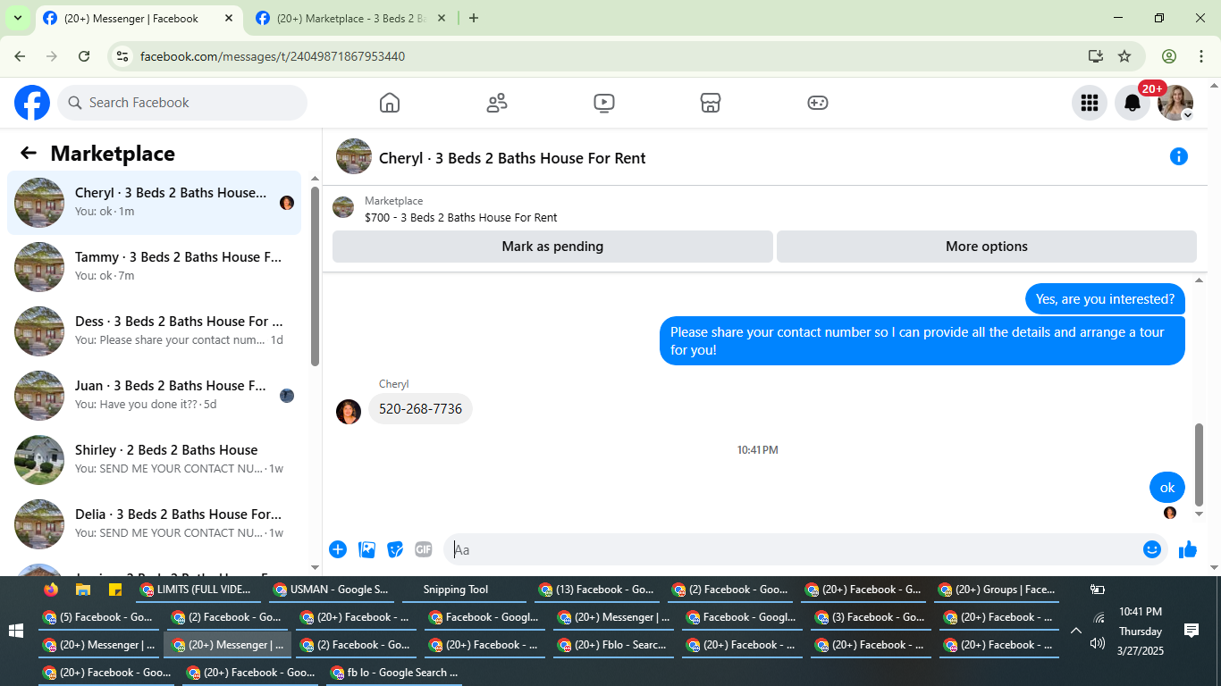Bookmark this page with the star
Screen dimensions: 1221x686
click(1124, 56)
